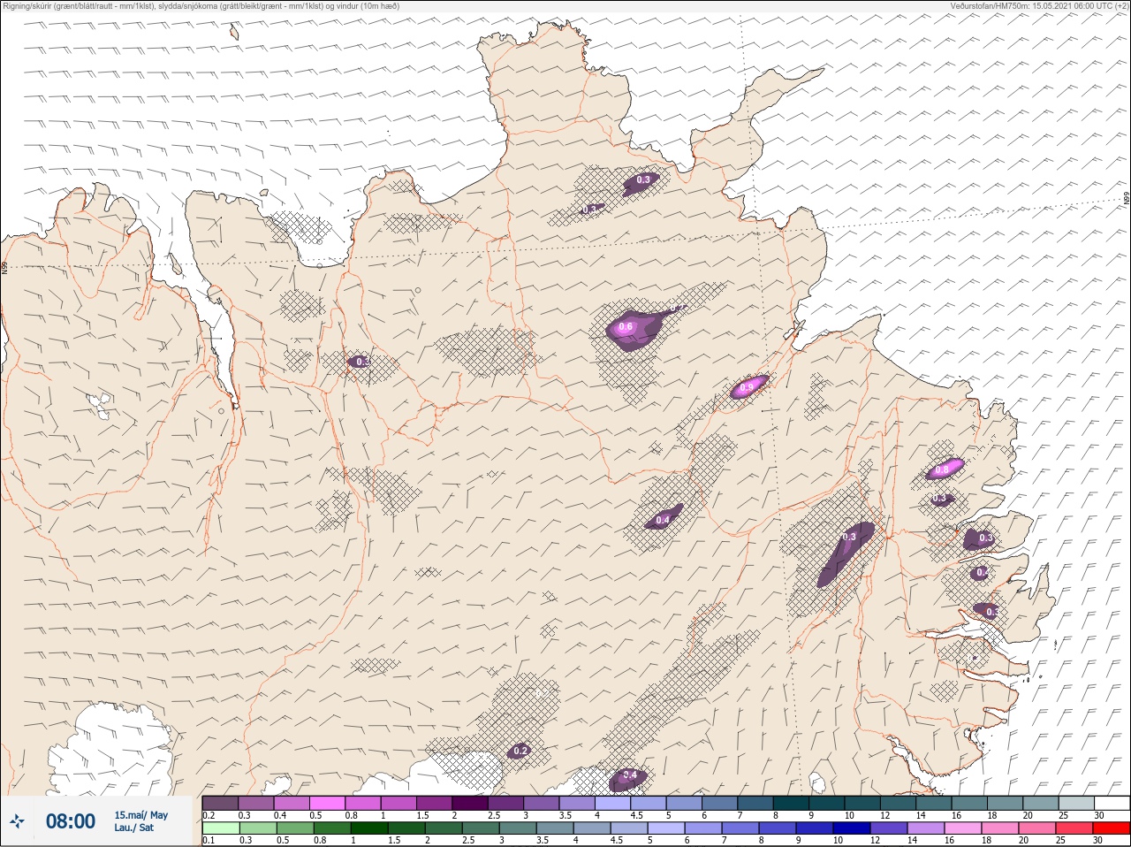Viewport: 1131px width, 847px height.
Task: Click the 0.6 precipitation value on the map
Action: point(626,327)
